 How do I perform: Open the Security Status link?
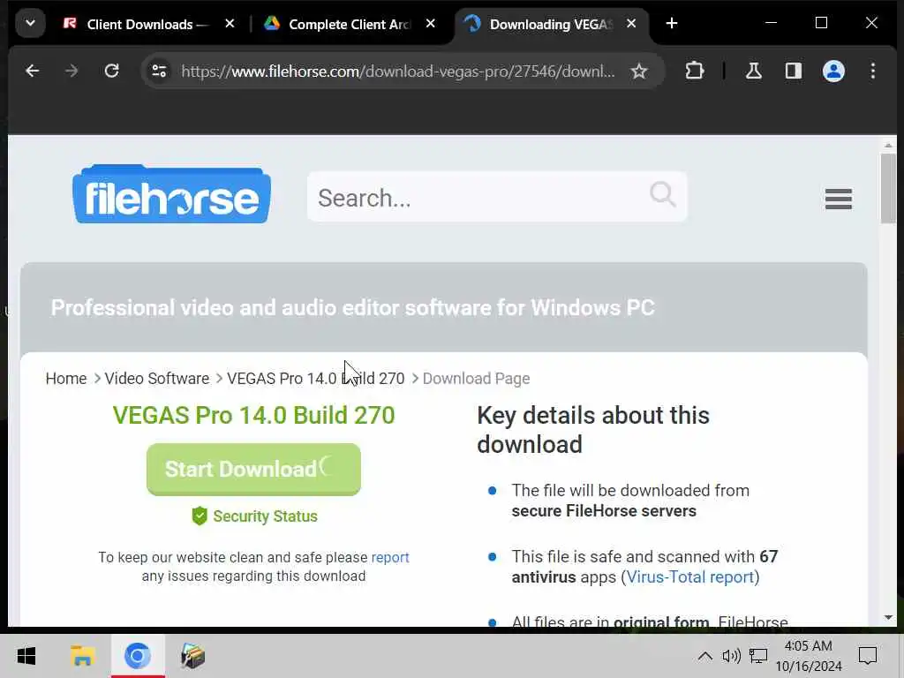(265, 516)
